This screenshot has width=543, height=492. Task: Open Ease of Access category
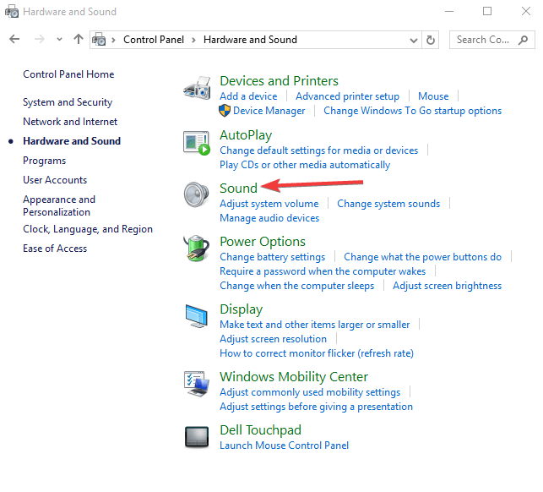pos(55,249)
